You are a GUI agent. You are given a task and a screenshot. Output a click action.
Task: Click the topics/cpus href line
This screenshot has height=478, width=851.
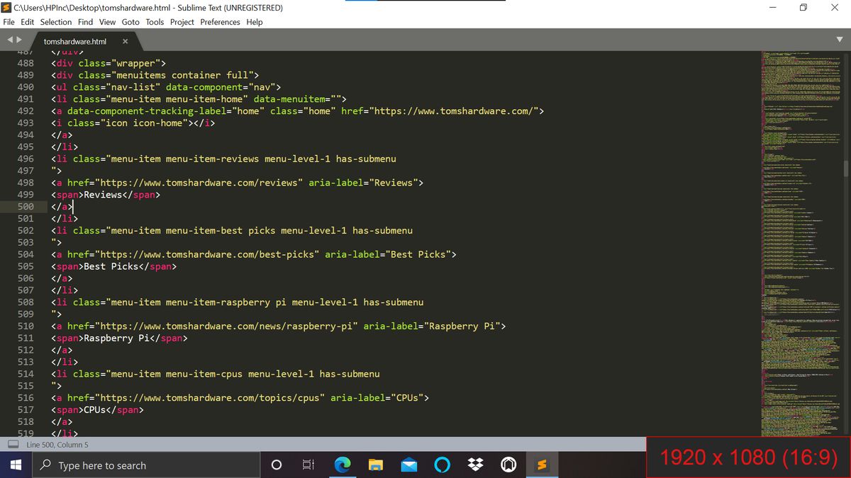[240, 397]
